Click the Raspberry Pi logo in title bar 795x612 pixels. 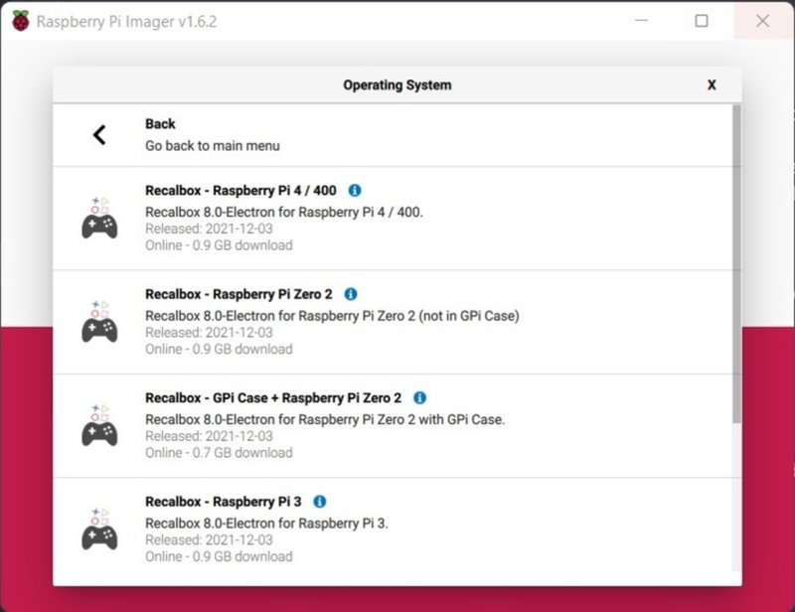(20, 21)
